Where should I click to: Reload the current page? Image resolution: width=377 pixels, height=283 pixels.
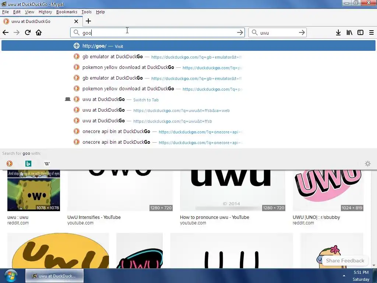point(28,32)
